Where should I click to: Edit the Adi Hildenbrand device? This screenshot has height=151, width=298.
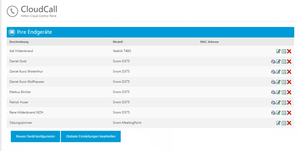(278, 51)
